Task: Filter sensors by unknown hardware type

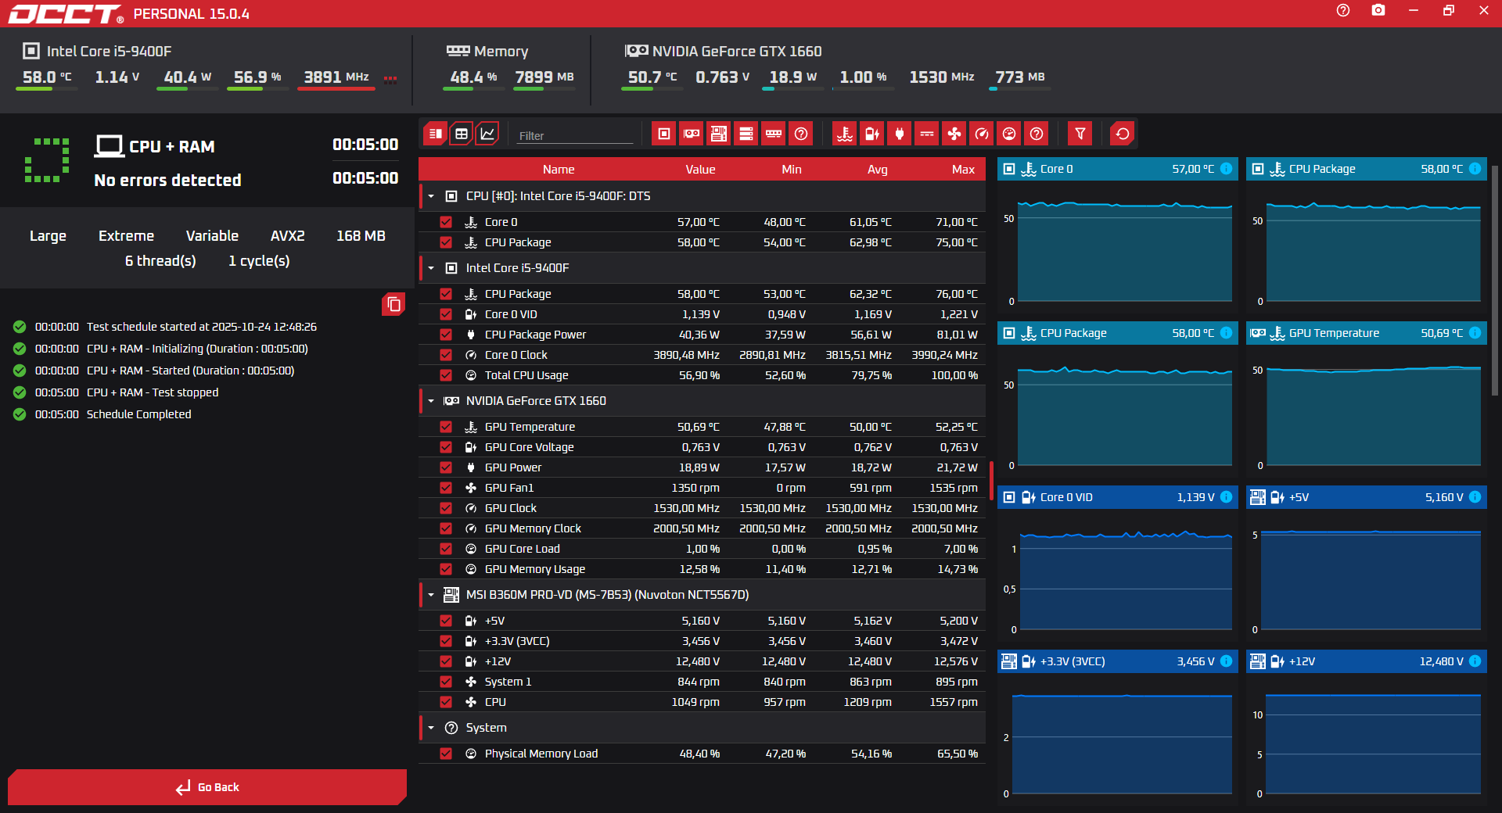Action: pos(801,134)
